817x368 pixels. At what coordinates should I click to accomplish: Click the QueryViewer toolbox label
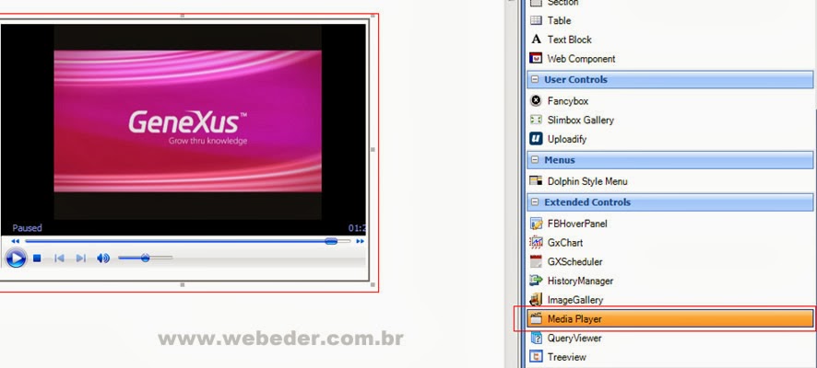(x=574, y=339)
